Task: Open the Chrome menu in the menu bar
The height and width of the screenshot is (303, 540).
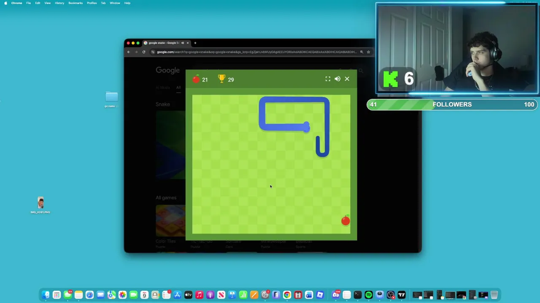Action: (16, 3)
